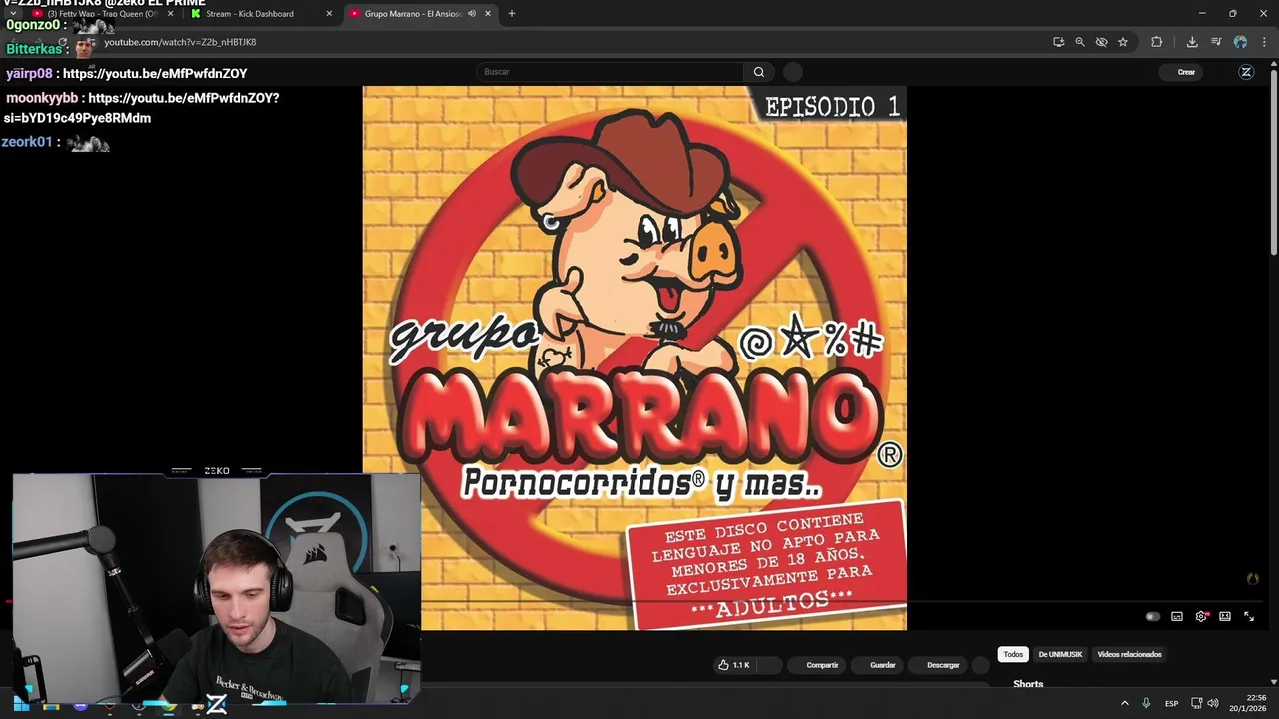
Task: Open a new browser tab
Action: [x=512, y=14]
